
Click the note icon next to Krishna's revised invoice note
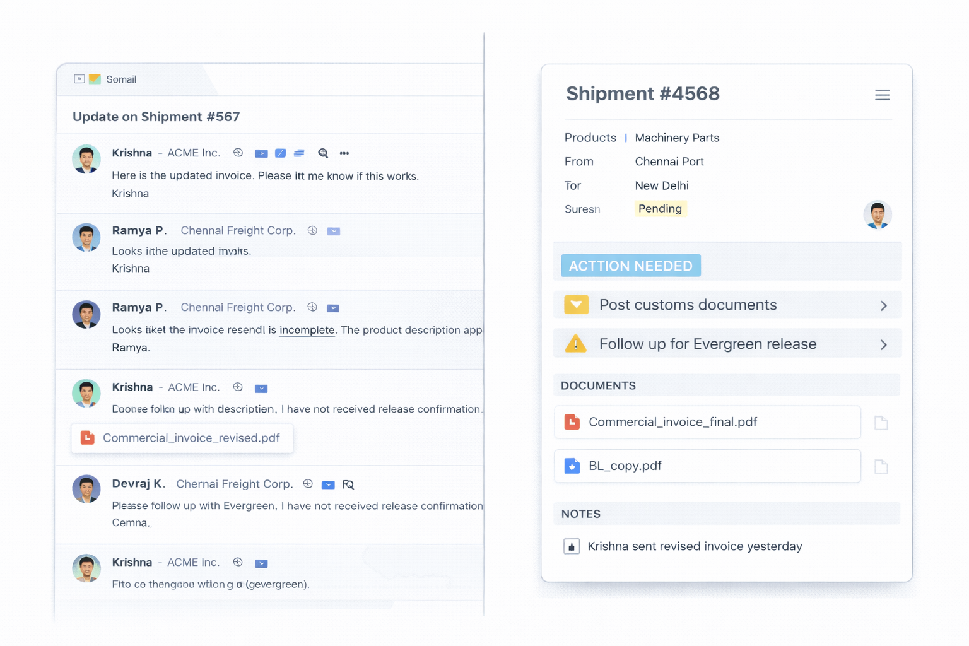572,546
